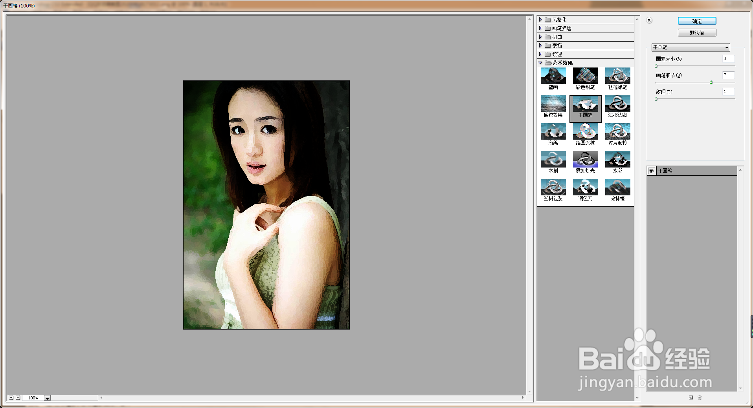The image size is (753, 408).
Task: Click the filter list scrollbar up arrow
Action: [637, 19]
